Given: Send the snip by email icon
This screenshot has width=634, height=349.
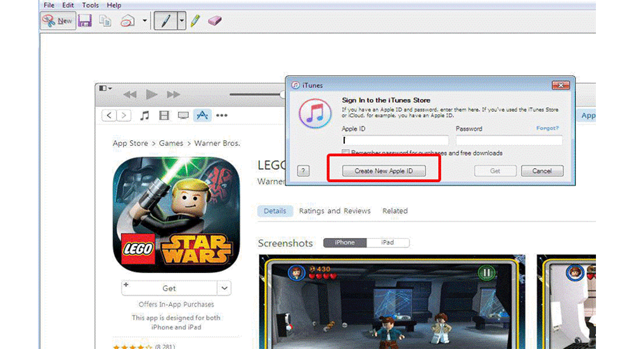Looking at the screenshot, I should 128,21.
